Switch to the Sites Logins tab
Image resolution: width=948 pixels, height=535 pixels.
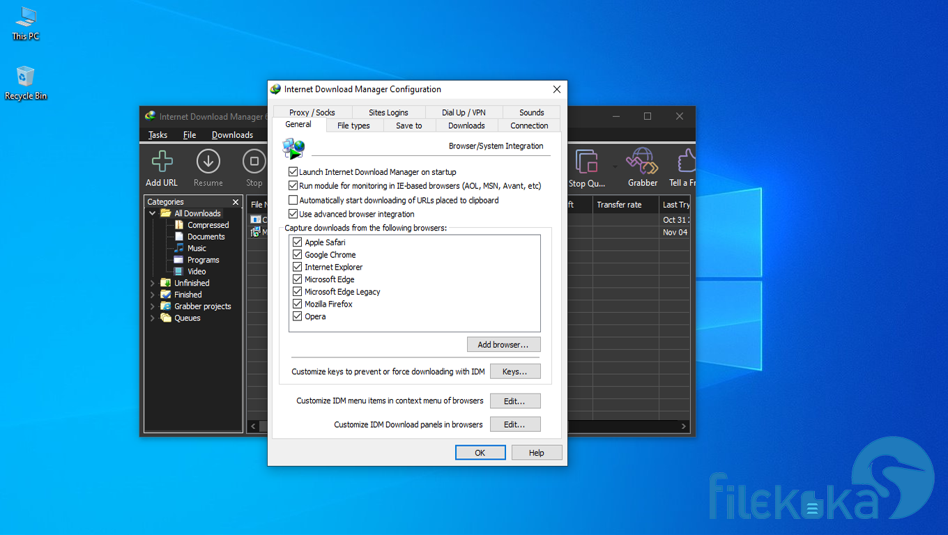388,112
